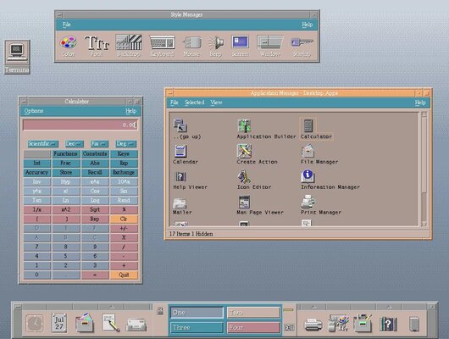
Task: Open the Selected menu in Application Manager
Action: 195,103
